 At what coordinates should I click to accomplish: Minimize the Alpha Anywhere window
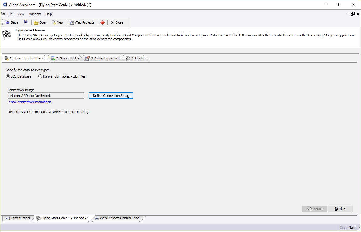tap(326, 5)
